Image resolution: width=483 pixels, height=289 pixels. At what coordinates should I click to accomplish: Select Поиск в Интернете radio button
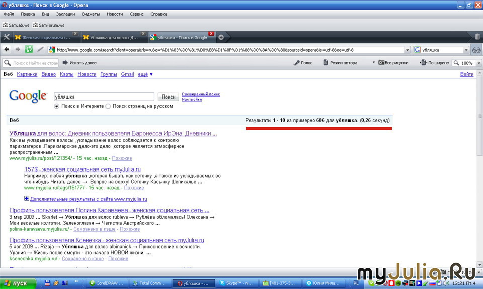tap(56, 106)
